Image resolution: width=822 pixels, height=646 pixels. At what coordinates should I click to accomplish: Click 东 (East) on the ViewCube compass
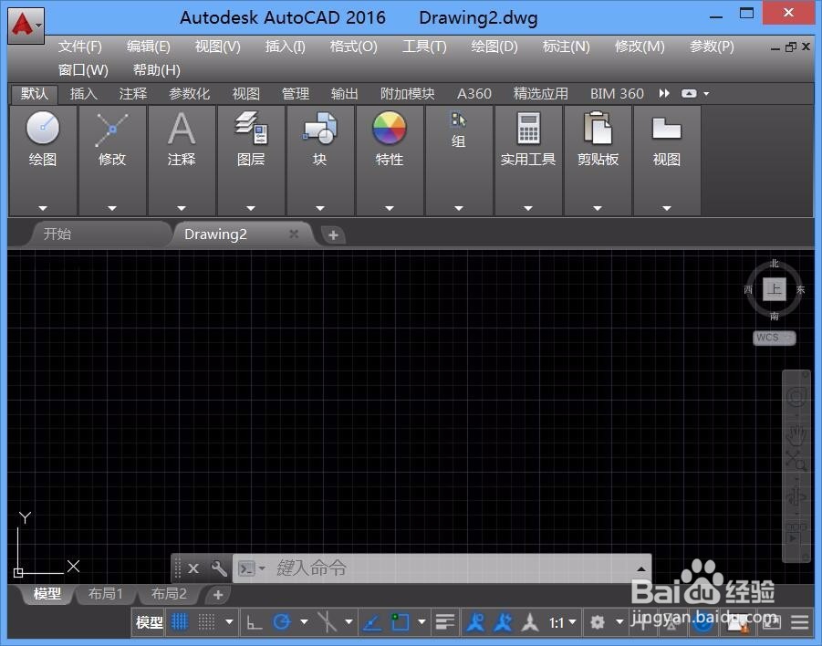click(800, 289)
